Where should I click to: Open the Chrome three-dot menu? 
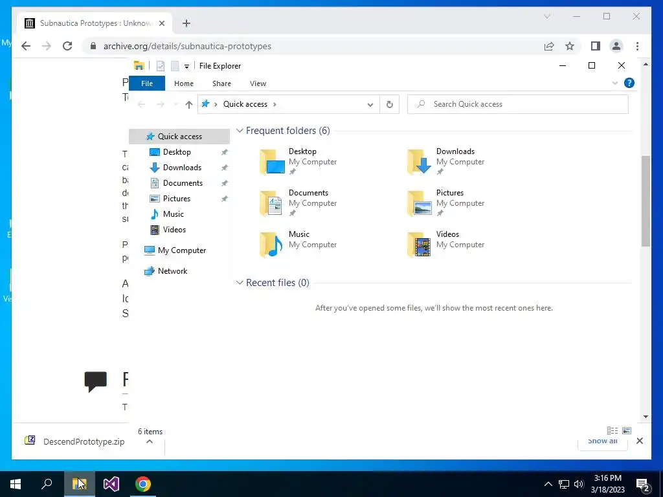point(637,46)
